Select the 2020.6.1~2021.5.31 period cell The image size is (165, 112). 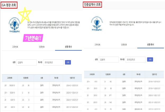pyautogui.click(x=154, y=95)
